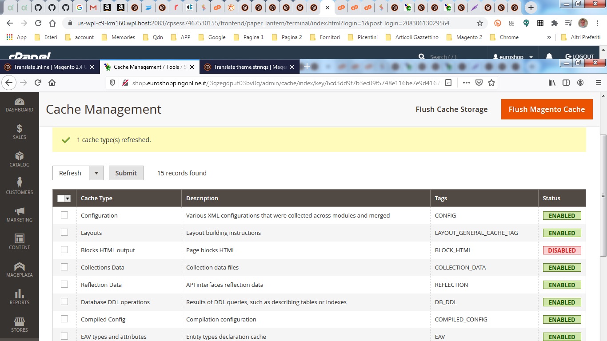Open the Dashboard from the admin sidebar

pyautogui.click(x=19, y=103)
